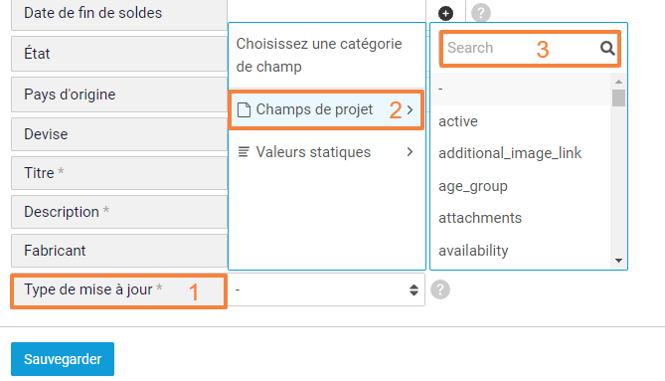Click the scrollbar down arrow in field list
This screenshot has width=665, height=381.
point(618,261)
